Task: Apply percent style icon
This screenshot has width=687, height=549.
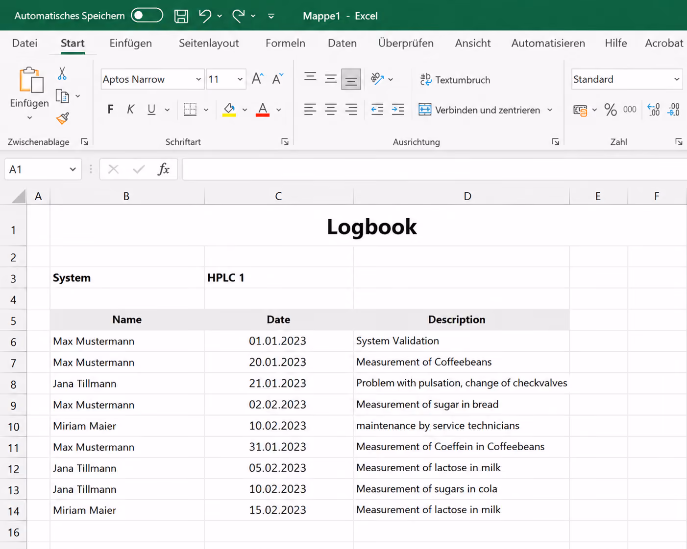Action: [x=610, y=110]
